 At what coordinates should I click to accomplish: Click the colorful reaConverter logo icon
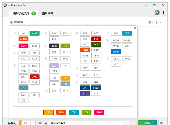tap(157, 12)
